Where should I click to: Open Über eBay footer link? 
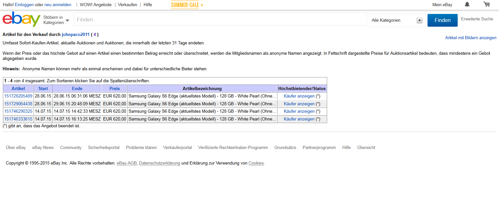point(16,148)
